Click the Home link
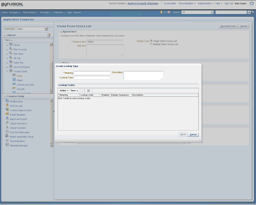Screen dimensions: 256x205 click(x=4, y=12)
